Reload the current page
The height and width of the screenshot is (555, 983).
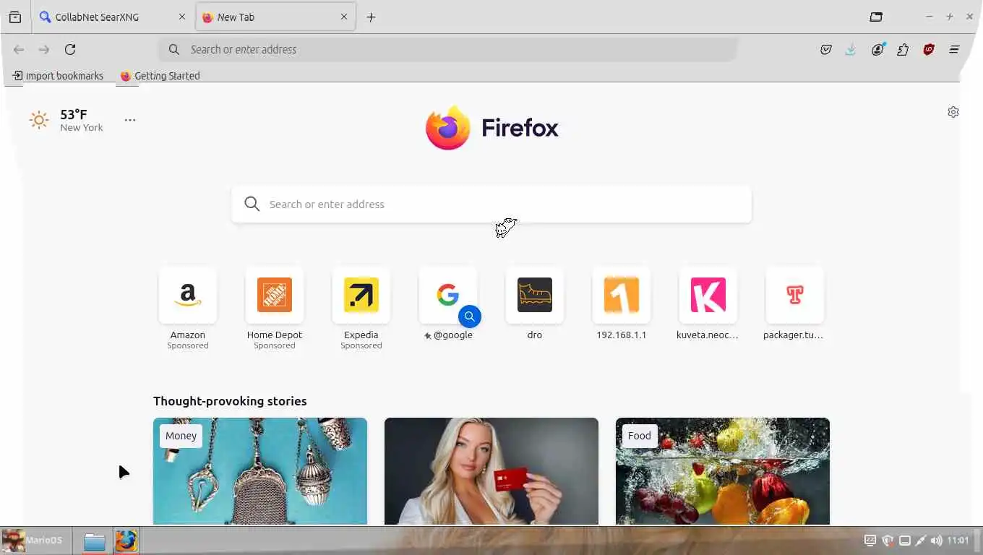70,50
